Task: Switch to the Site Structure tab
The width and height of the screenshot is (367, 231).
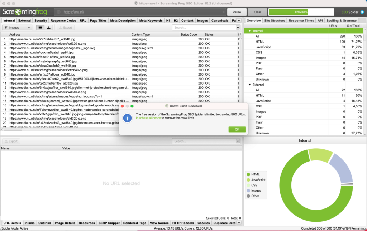Action: (x=275, y=21)
